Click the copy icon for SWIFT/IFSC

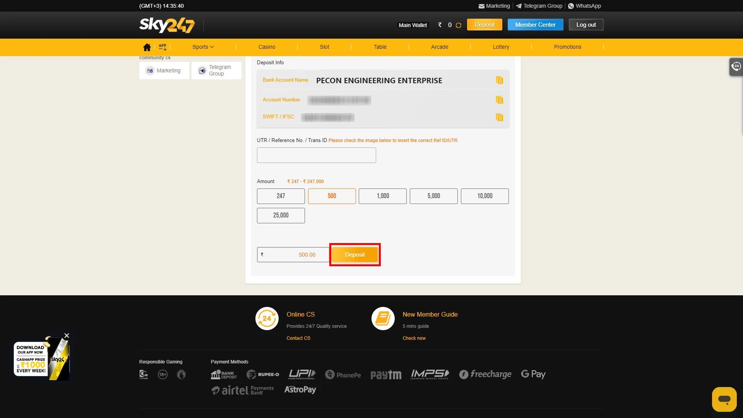[499, 117]
